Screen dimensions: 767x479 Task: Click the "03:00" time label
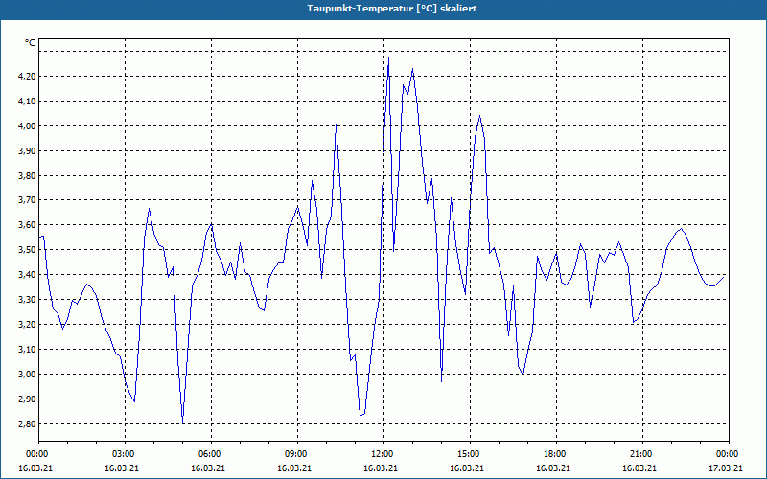click(125, 454)
